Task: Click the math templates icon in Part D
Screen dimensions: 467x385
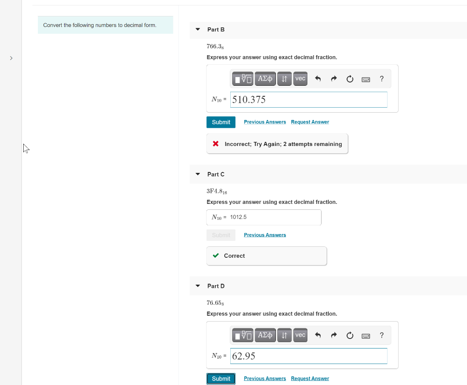Action: point(242,335)
